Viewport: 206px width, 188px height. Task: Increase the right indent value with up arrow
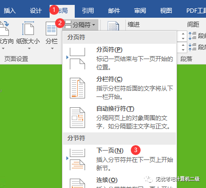pos(183,45)
